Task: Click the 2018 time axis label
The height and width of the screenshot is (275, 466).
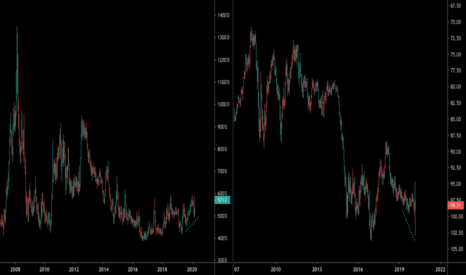Action: point(162,269)
